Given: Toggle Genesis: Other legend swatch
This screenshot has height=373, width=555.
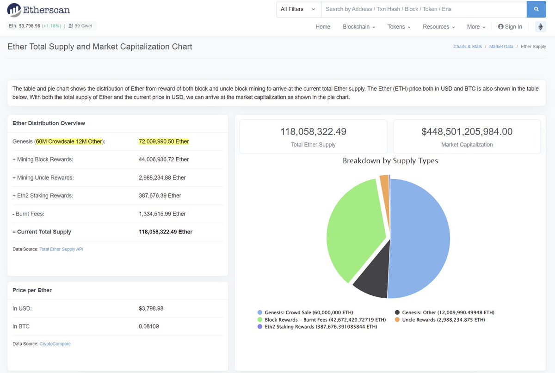Looking at the screenshot, I should click(397, 313).
